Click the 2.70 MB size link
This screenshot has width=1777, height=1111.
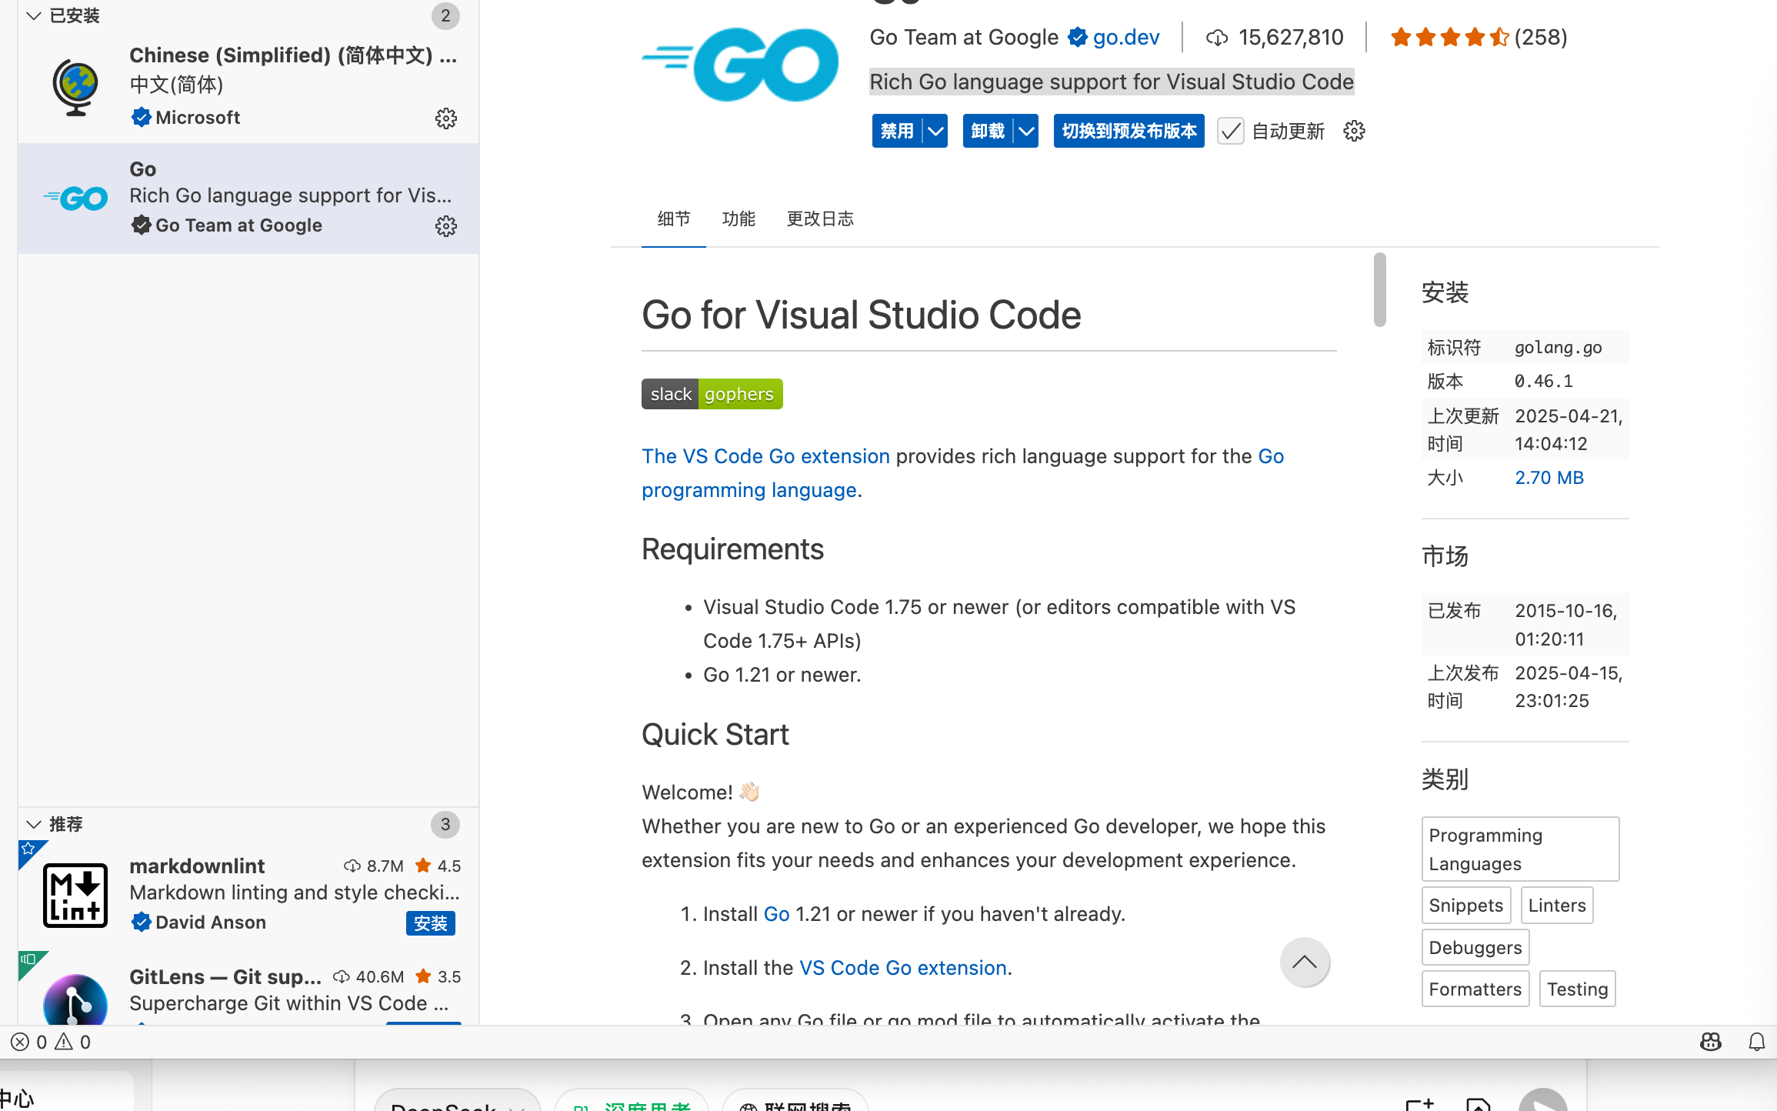tap(1549, 478)
